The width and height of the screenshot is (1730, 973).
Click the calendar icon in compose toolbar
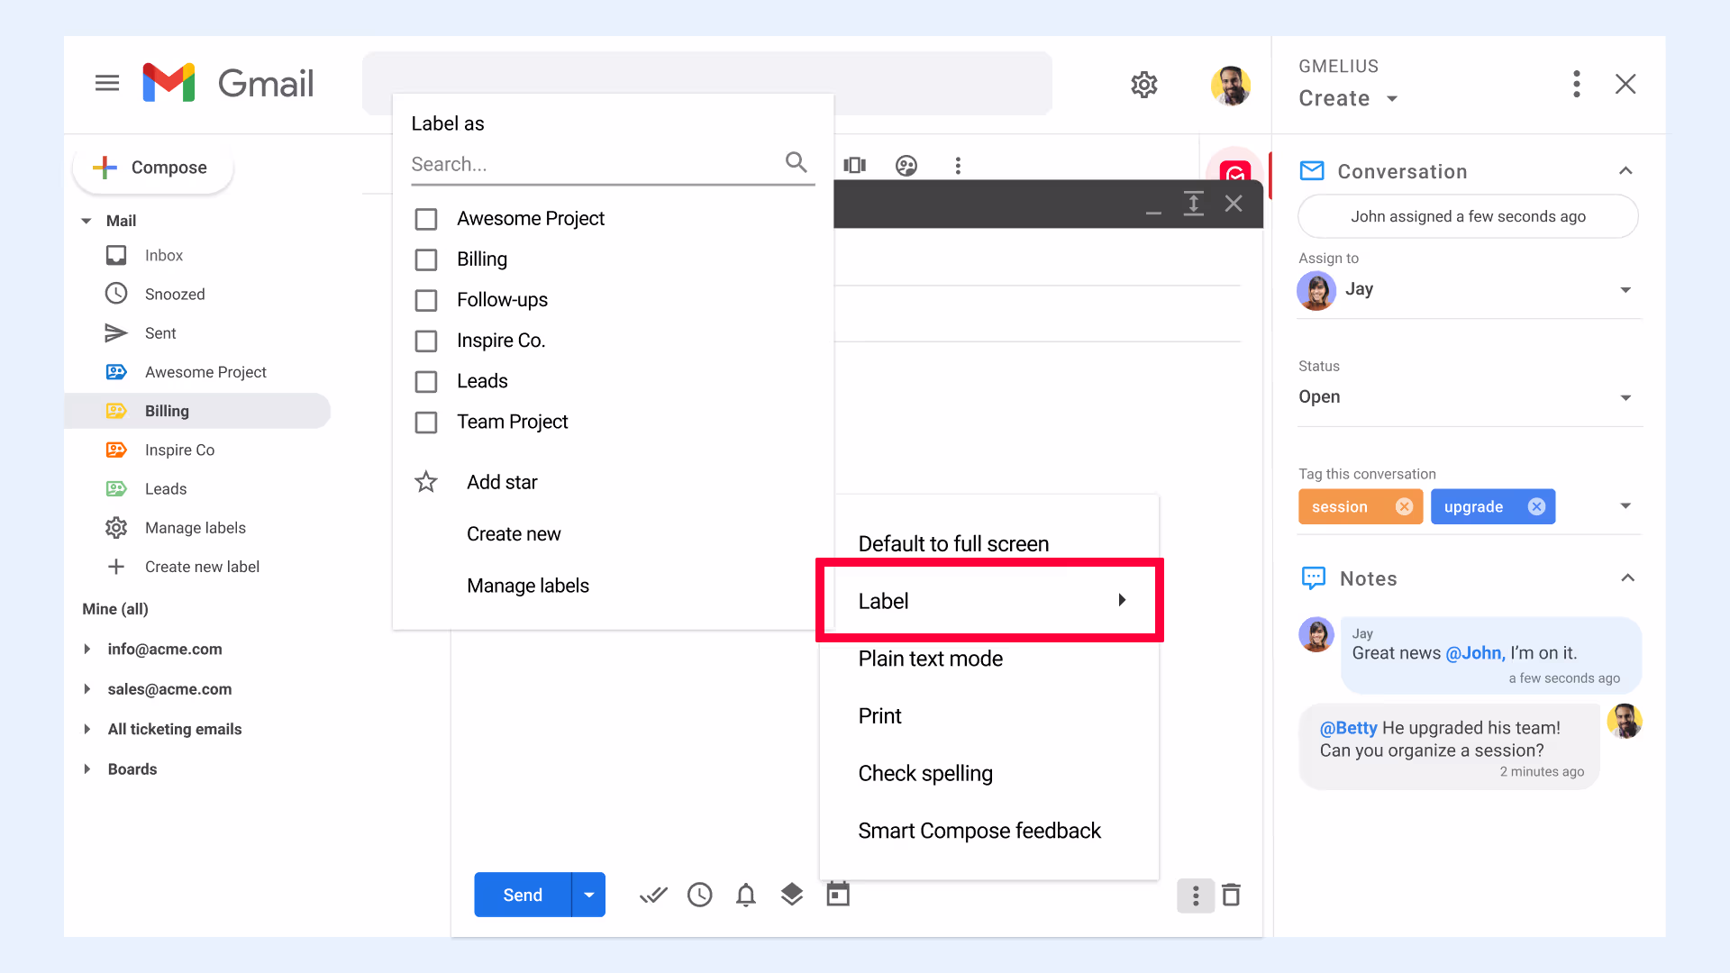(x=838, y=894)
